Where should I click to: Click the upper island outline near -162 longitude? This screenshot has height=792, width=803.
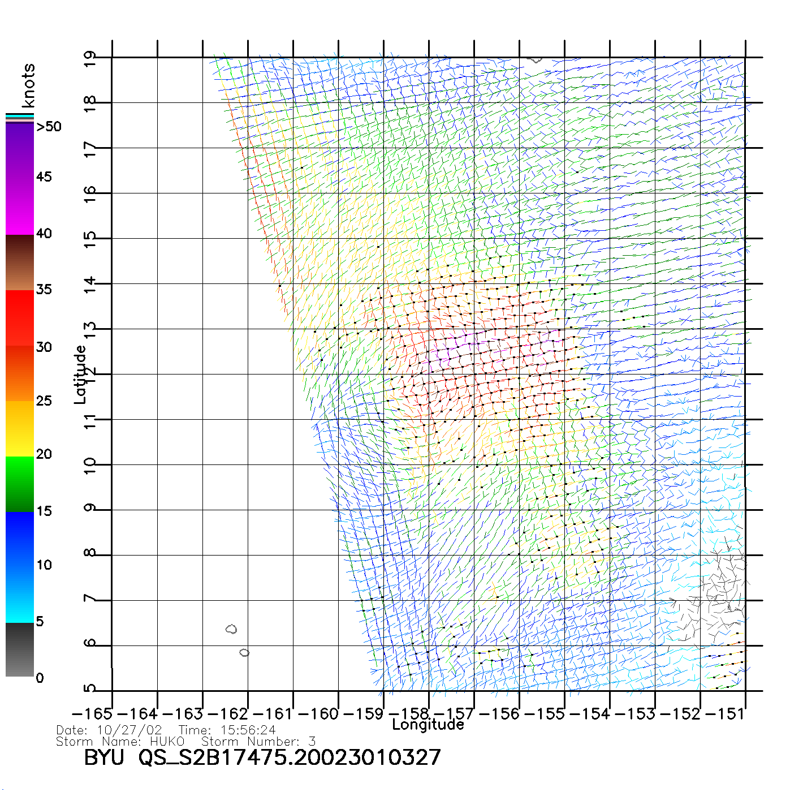tap(231, 629)
